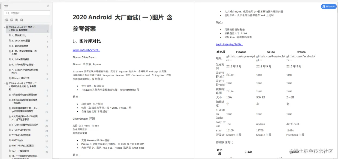Open bookmark 8.HTTP协议
The image size is (338, 159).
[x=17, y=140]
